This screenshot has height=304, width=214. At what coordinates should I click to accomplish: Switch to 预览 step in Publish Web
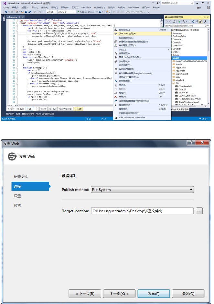(x=17, y=206)
